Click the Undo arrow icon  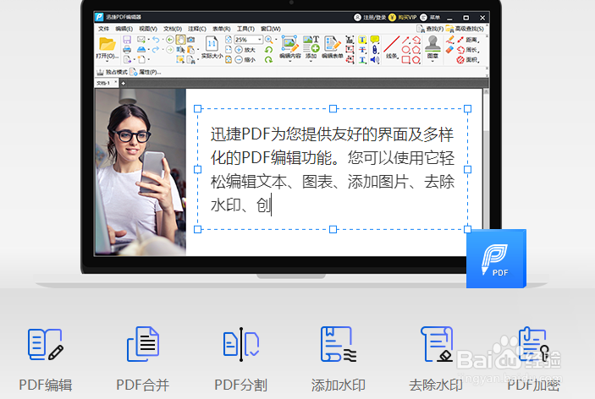point(156,40)
